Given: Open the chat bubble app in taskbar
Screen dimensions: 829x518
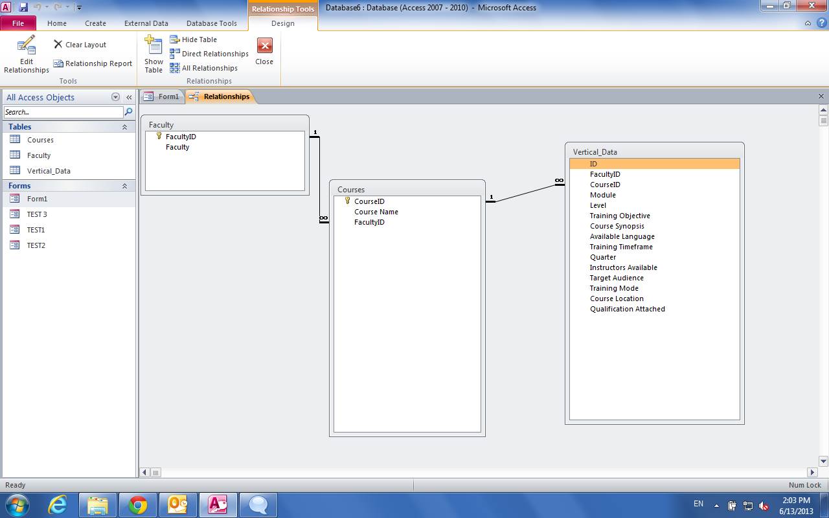Looking at the screenshot, I should point(258,505).
